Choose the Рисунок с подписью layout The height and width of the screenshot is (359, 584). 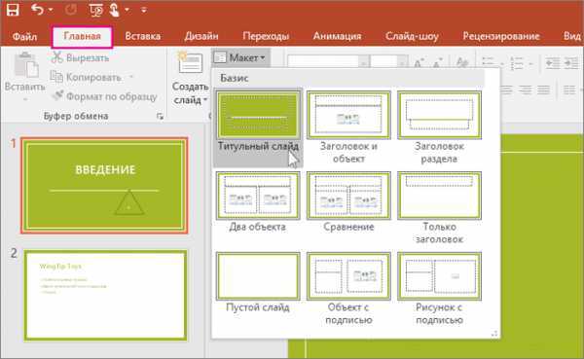440,289
